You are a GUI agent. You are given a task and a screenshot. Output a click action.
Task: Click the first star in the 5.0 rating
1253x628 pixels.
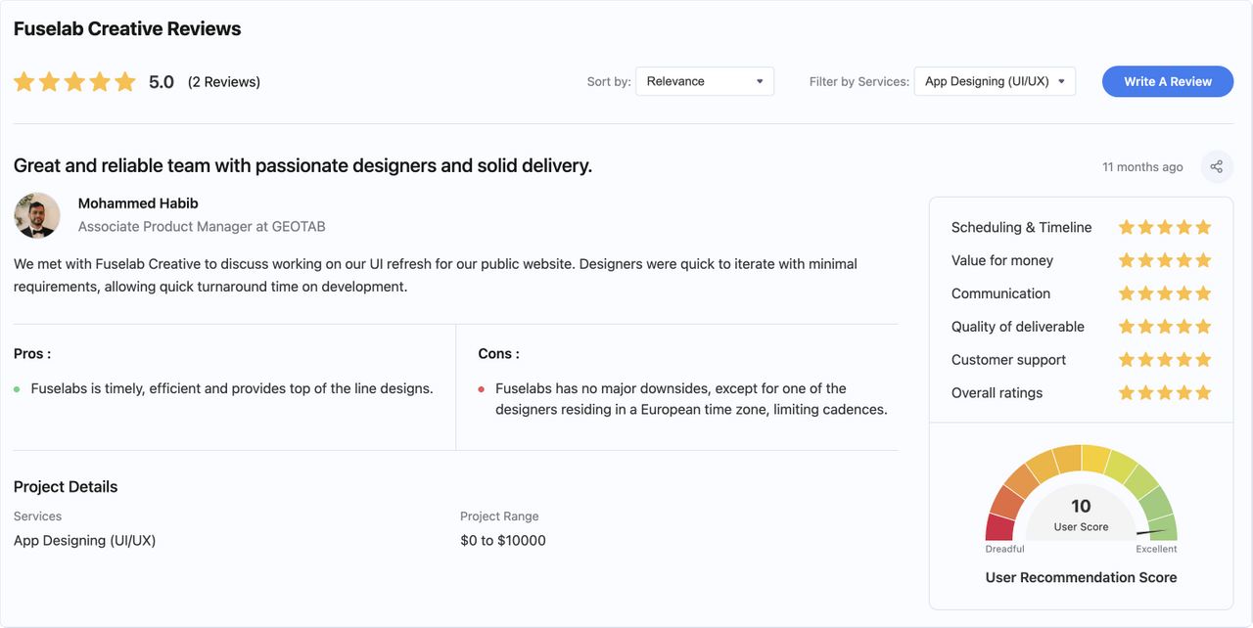pos(24,81)
